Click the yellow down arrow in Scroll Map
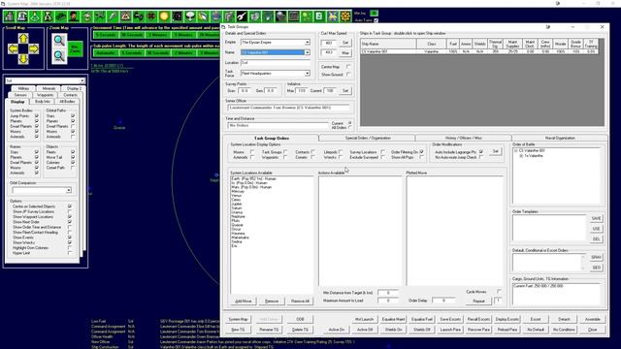This screenshot has width=621, height=349. (x=23, y=59)
